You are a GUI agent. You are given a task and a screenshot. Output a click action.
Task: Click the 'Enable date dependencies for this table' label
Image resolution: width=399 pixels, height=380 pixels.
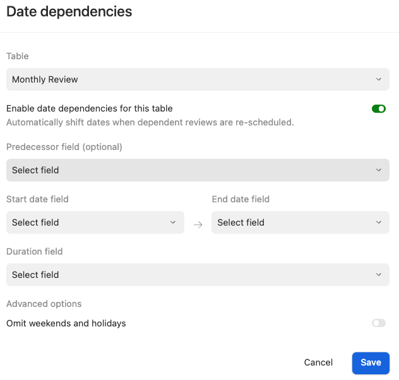[89, 108]
